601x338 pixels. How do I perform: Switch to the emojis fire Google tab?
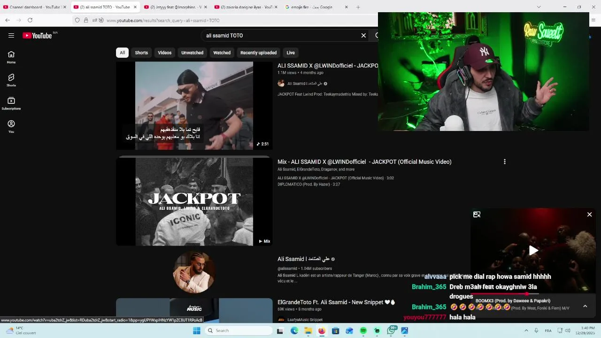317,7
